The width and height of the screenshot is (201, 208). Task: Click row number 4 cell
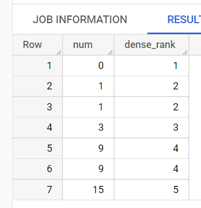pyautogui.click(x=38, y=127)
